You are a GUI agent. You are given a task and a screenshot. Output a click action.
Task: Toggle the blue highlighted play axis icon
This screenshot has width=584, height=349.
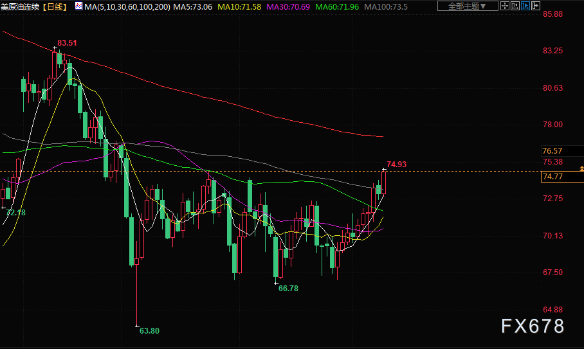(x=525, y=6)
